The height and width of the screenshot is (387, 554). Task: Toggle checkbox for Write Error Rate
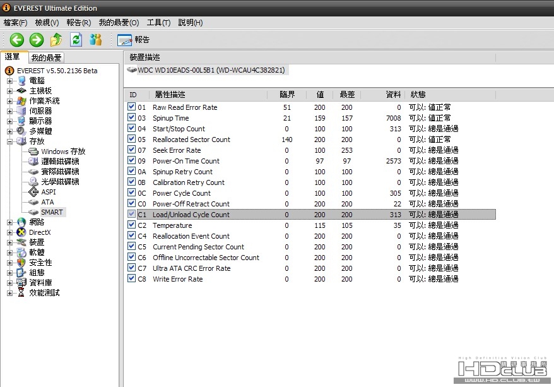pos(132,278)
